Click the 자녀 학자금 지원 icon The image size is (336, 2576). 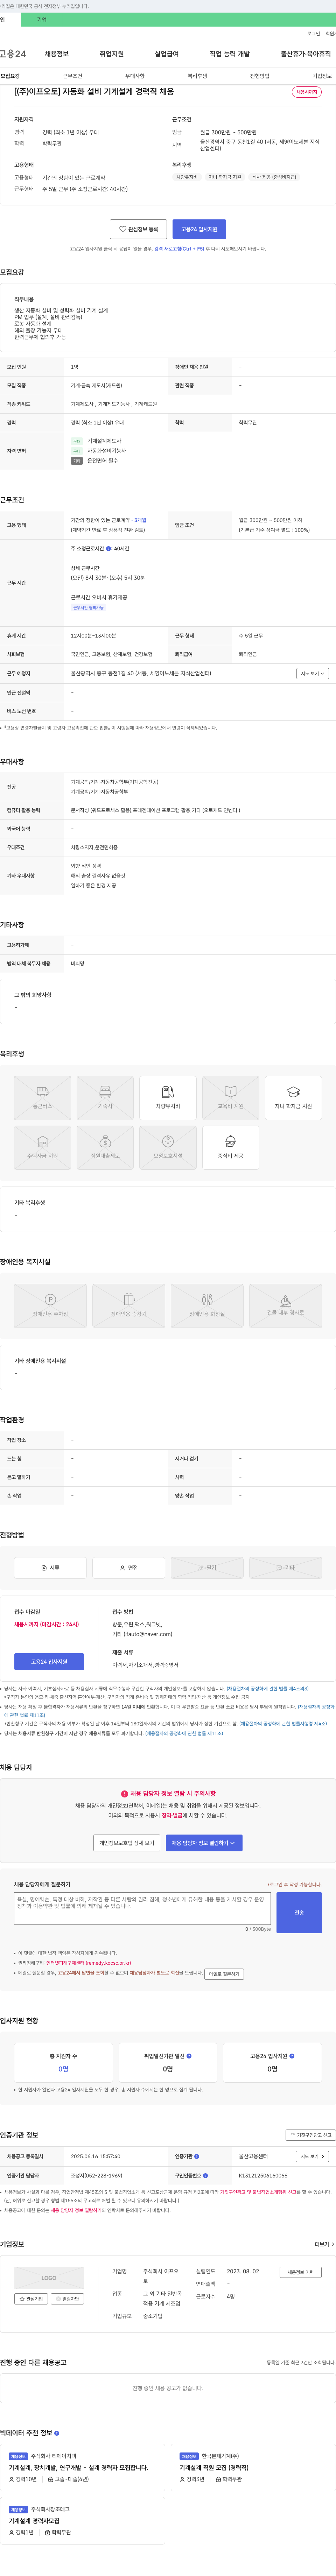(293, 1098)
